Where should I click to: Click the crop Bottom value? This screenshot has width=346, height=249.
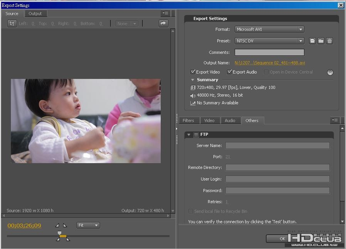[x=101, y=23]
